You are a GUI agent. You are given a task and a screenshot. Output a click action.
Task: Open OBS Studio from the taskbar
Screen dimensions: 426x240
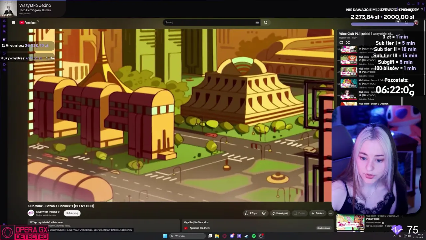pos(261,236)
